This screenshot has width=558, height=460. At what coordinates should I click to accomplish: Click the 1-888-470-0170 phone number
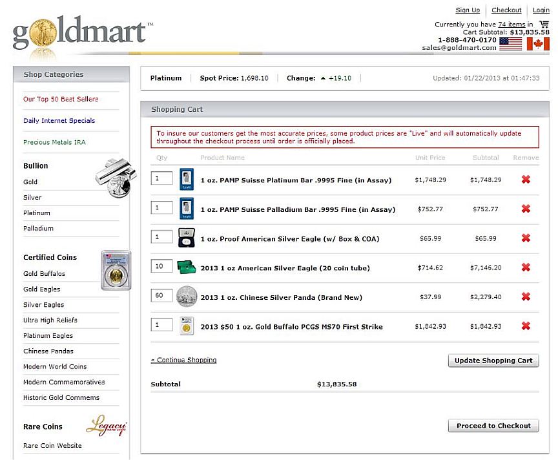[467, 40]
